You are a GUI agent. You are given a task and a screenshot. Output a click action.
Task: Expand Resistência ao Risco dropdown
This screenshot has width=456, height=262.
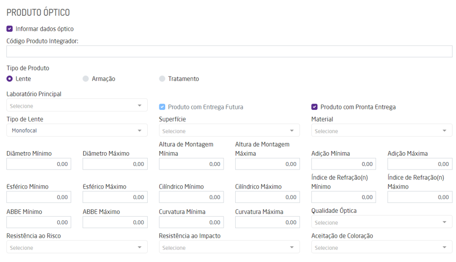click(77, 247)
